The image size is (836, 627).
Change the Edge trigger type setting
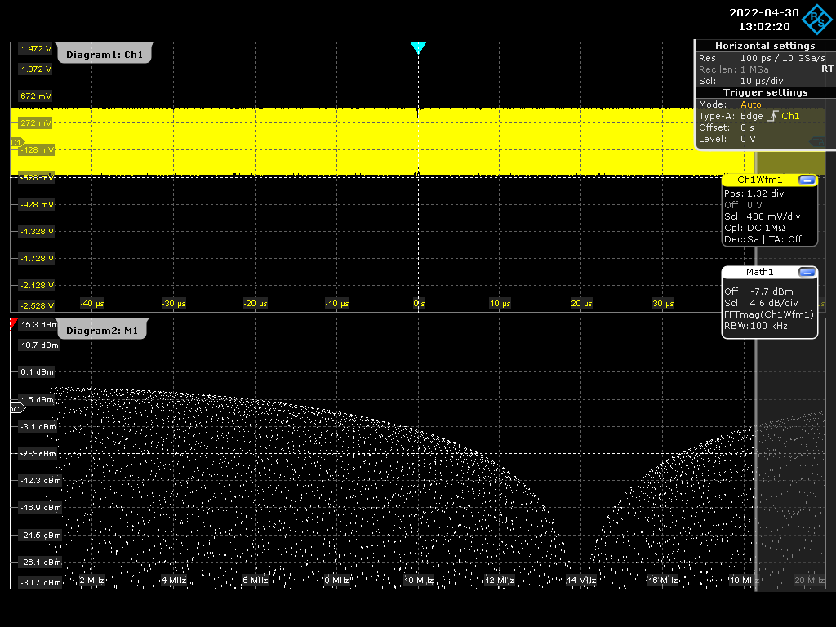pyautogui.click(x=751, y=116)
